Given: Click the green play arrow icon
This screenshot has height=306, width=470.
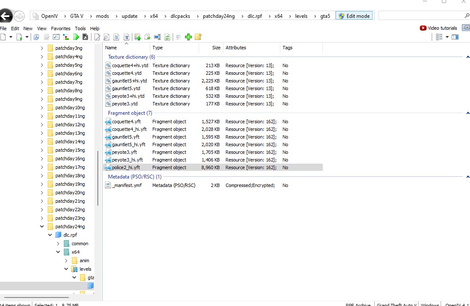Looking at the screenshot, I should tap(76, 37).
